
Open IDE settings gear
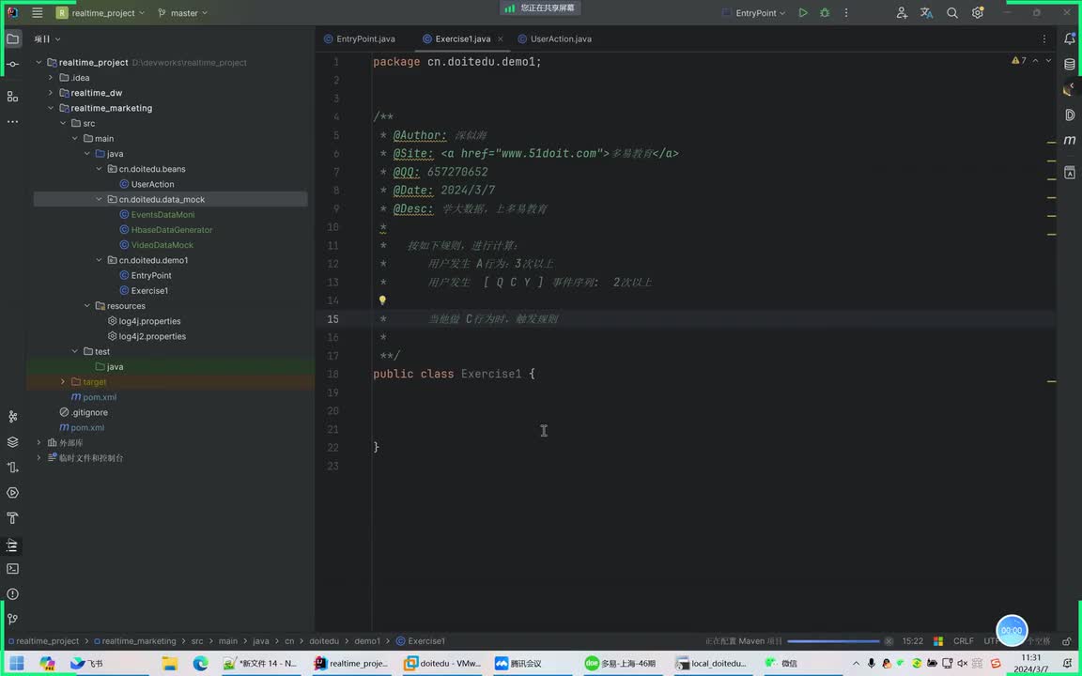(977, 12)
